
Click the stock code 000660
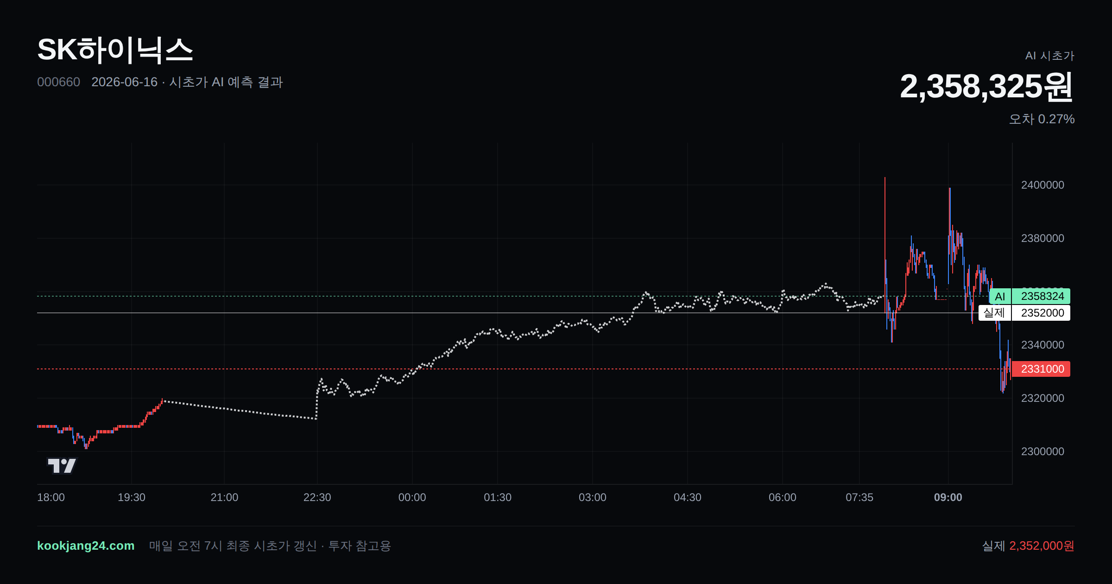coord(58,82)
